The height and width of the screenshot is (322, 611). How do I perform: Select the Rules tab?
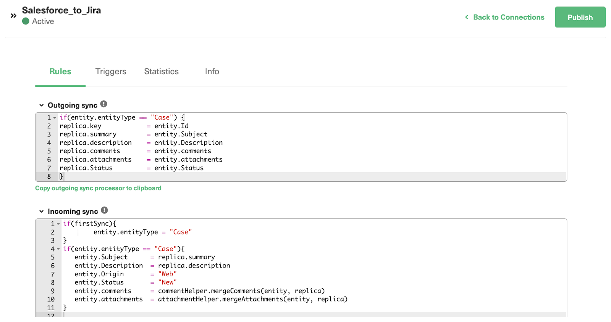[60, 72]
